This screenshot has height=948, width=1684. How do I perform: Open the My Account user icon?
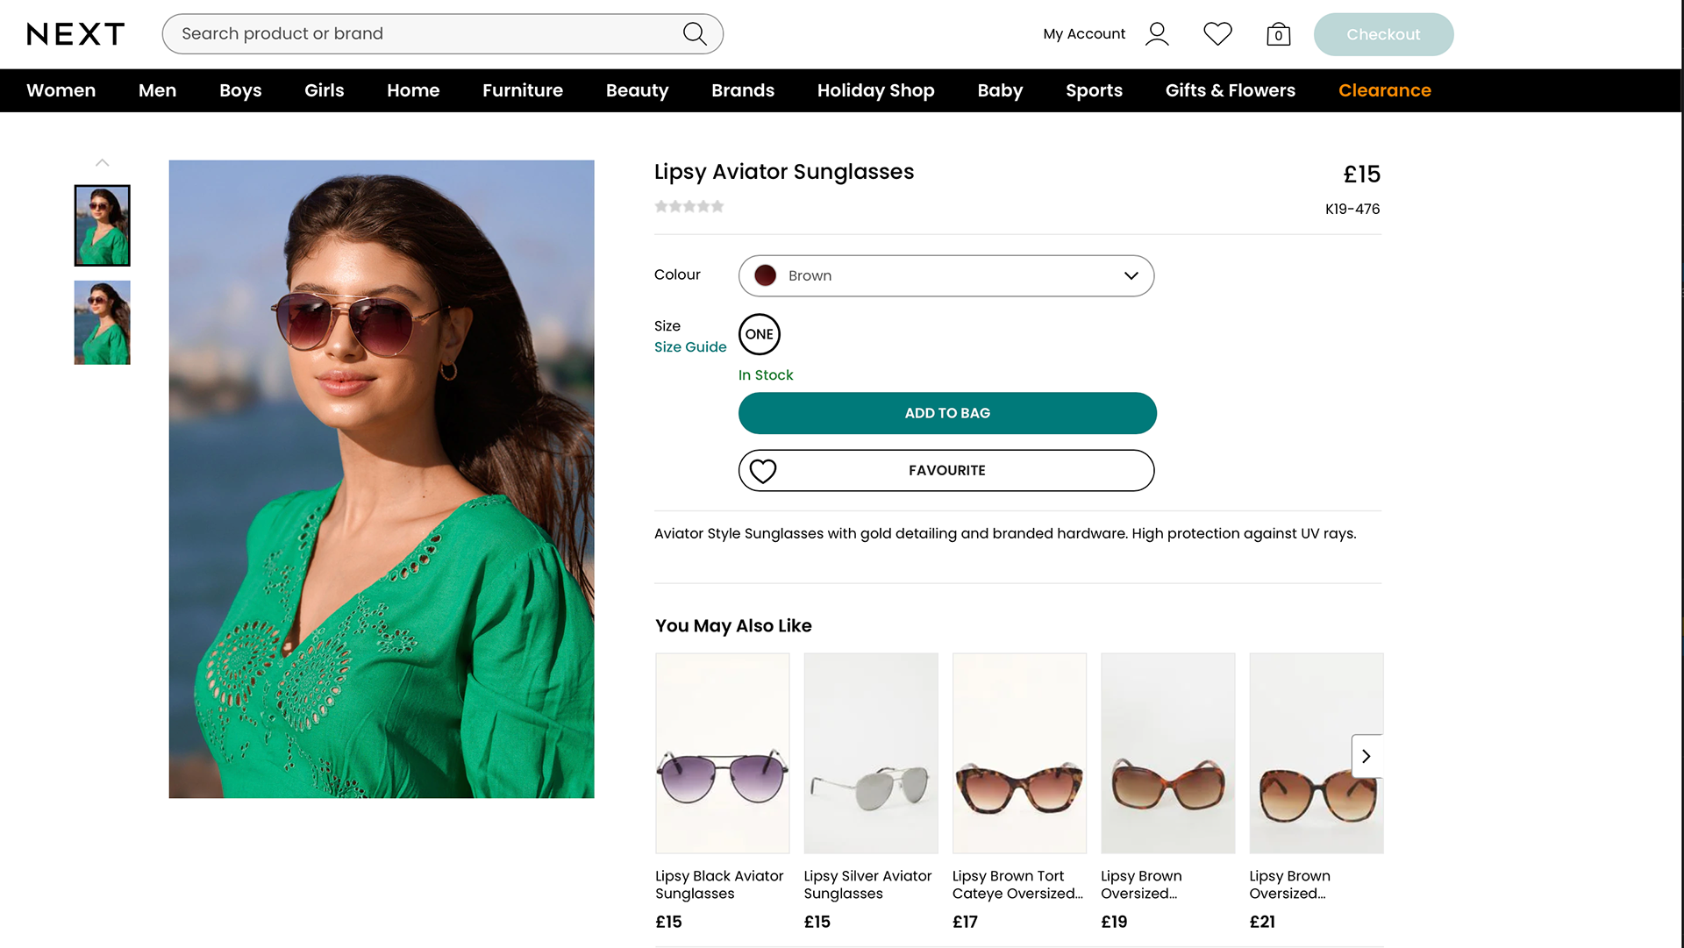tap(1157, 34)
